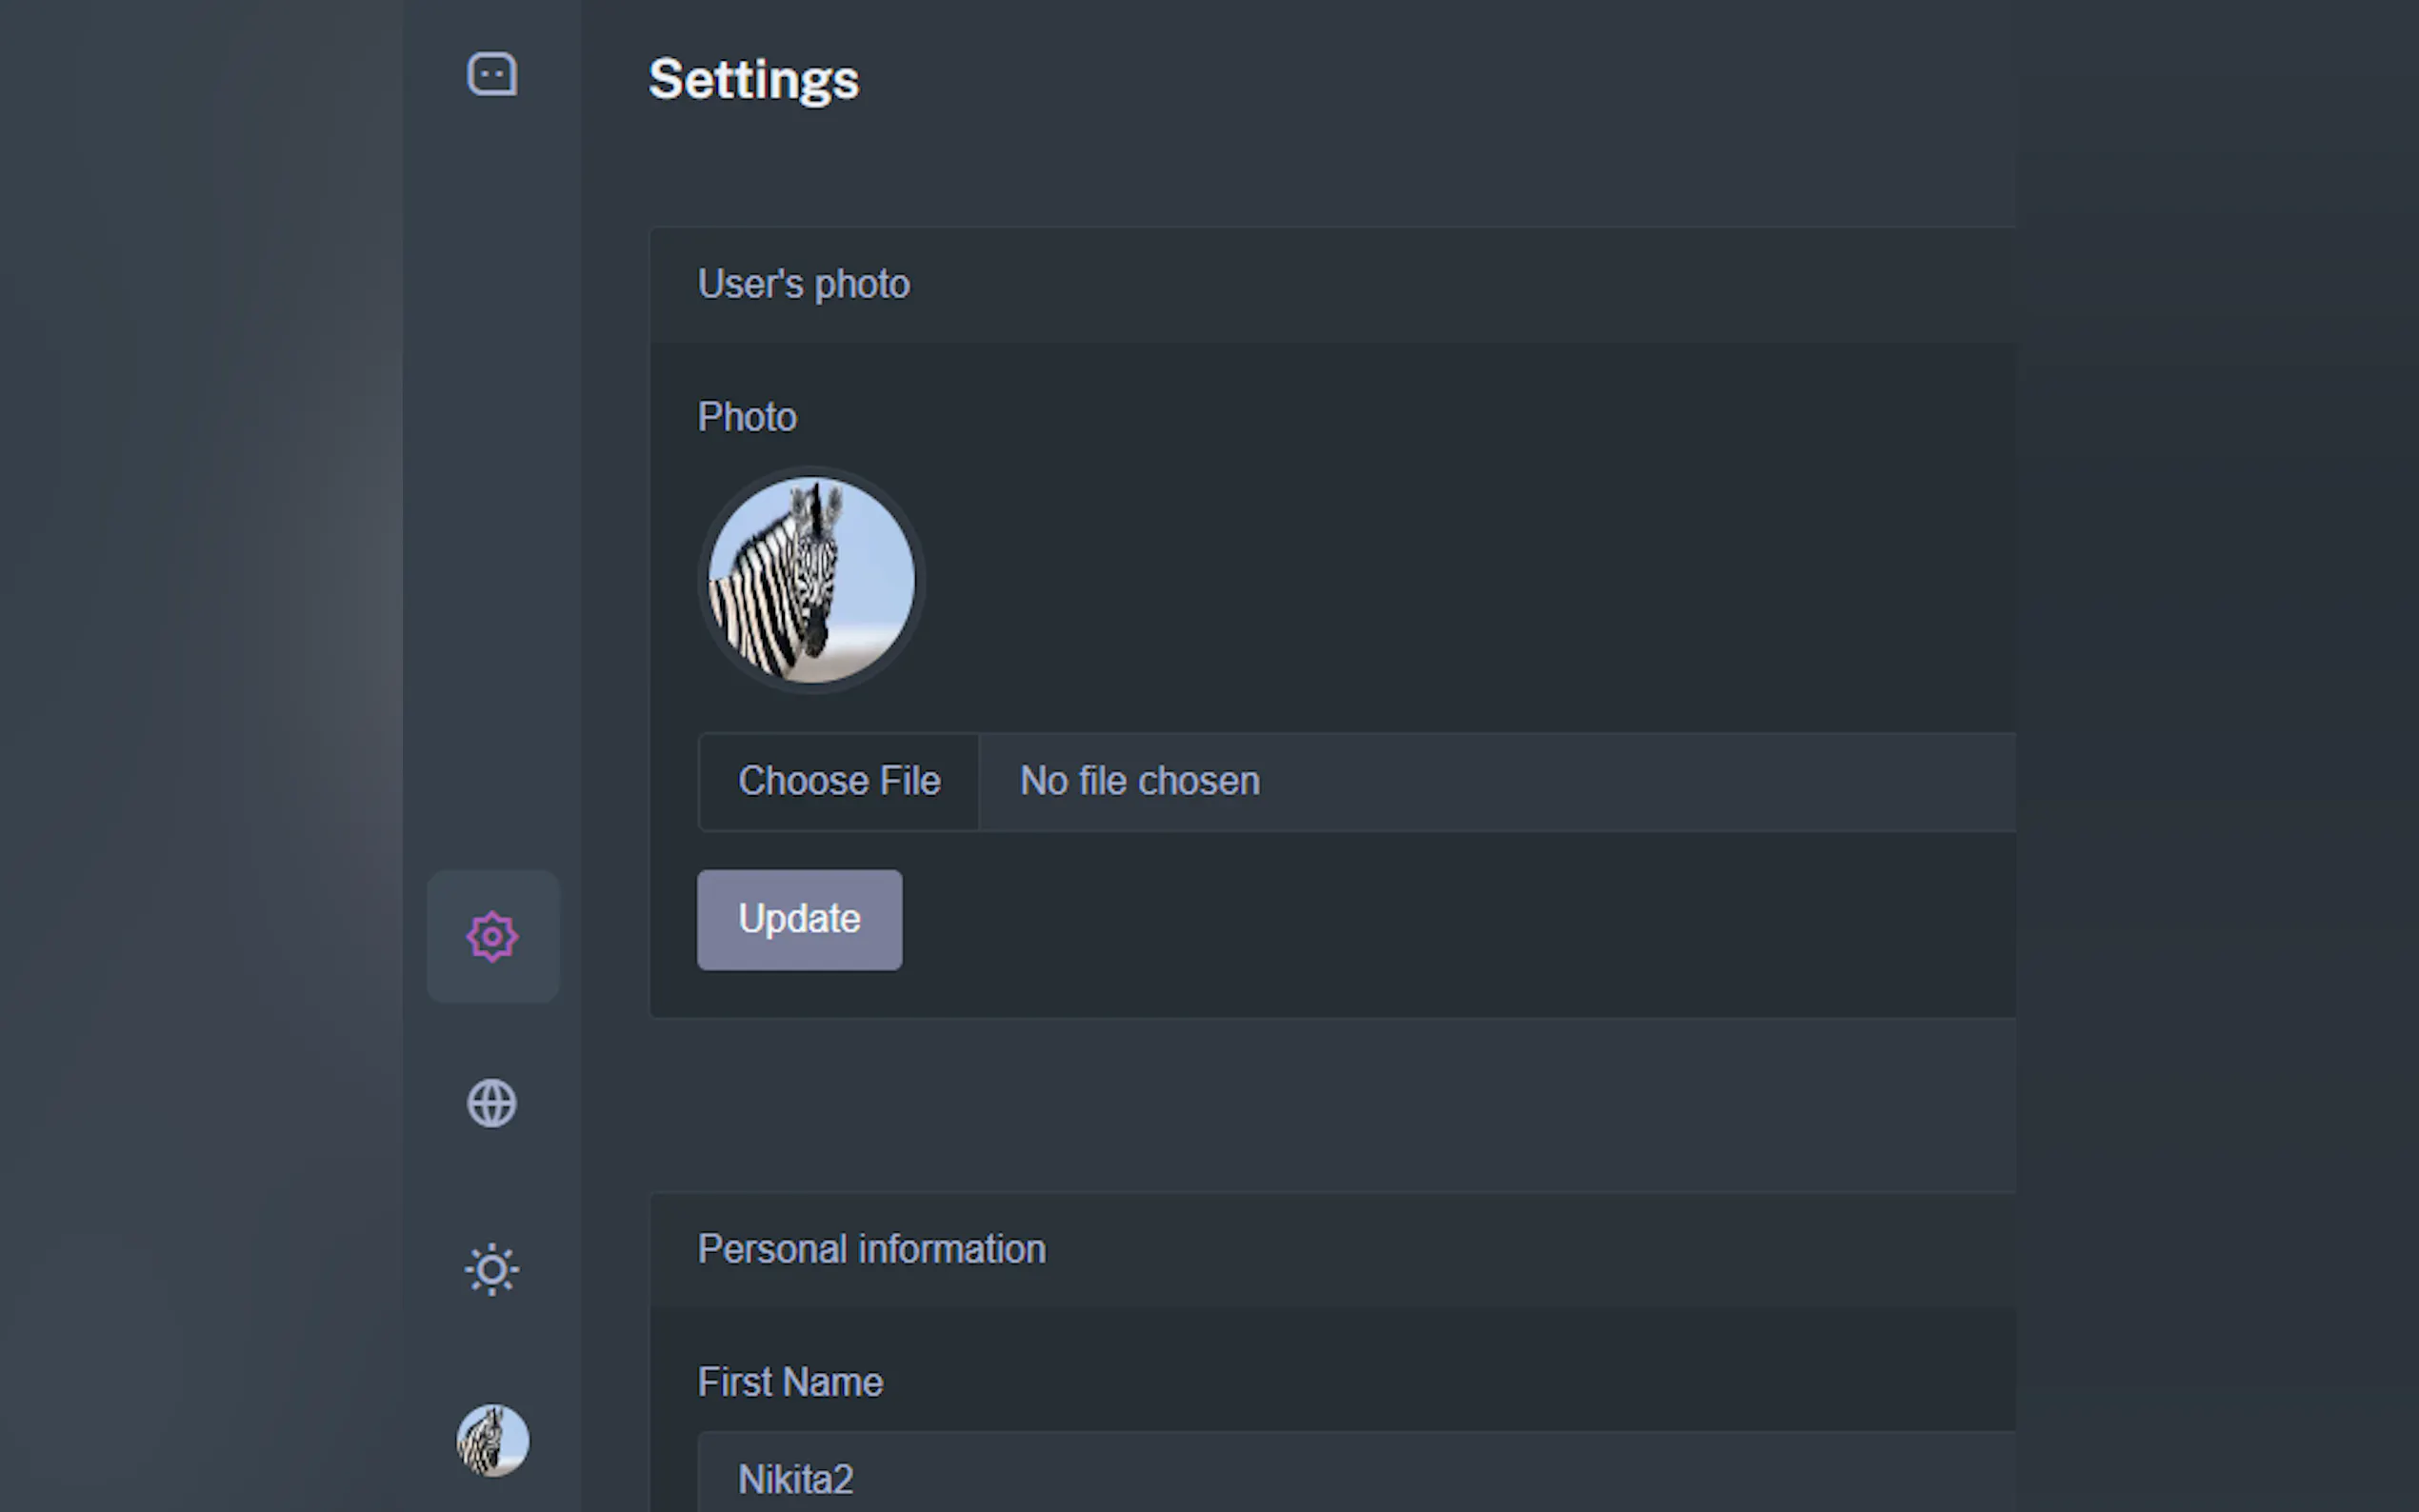This screenshot has width=2419, height=1512.
Task: Open the globe language icon
Action: pyautogui.click(x=492, y=1103)
